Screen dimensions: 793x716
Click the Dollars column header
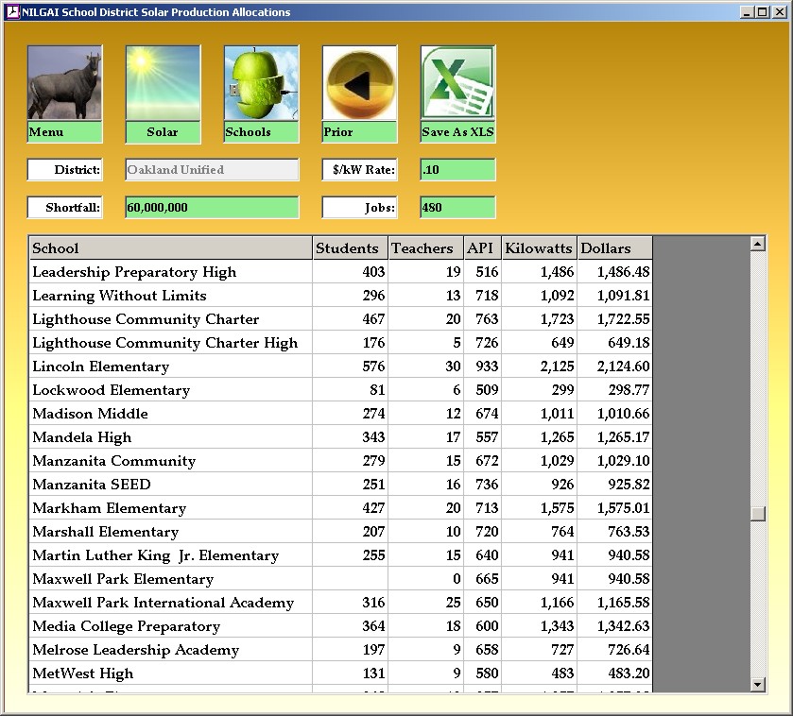(x=614, y=248)
